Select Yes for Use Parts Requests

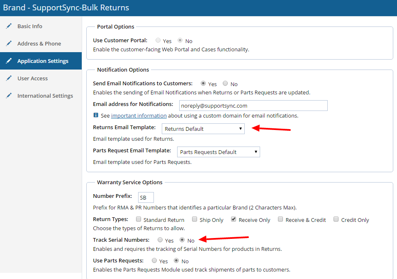(x=154, y=261)
